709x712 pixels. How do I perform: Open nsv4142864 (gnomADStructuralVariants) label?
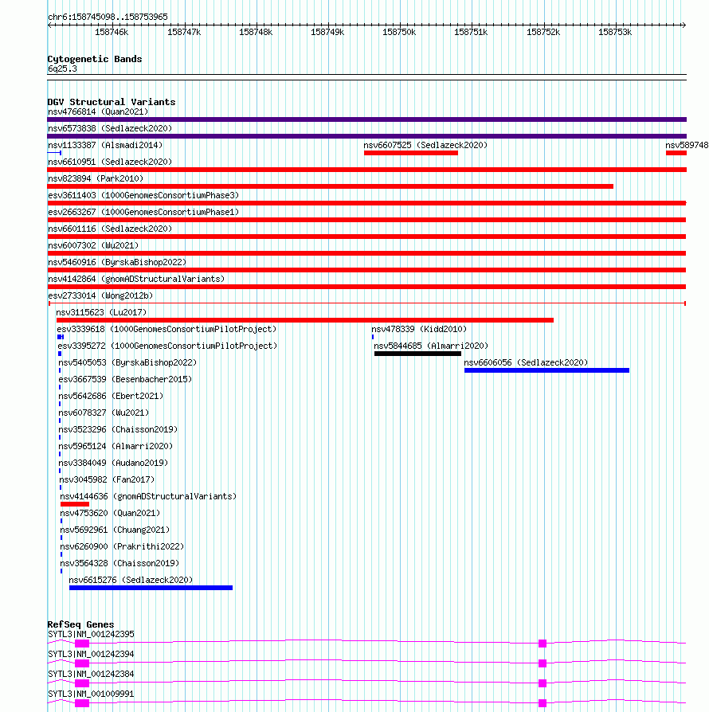[x=136, y=279]
